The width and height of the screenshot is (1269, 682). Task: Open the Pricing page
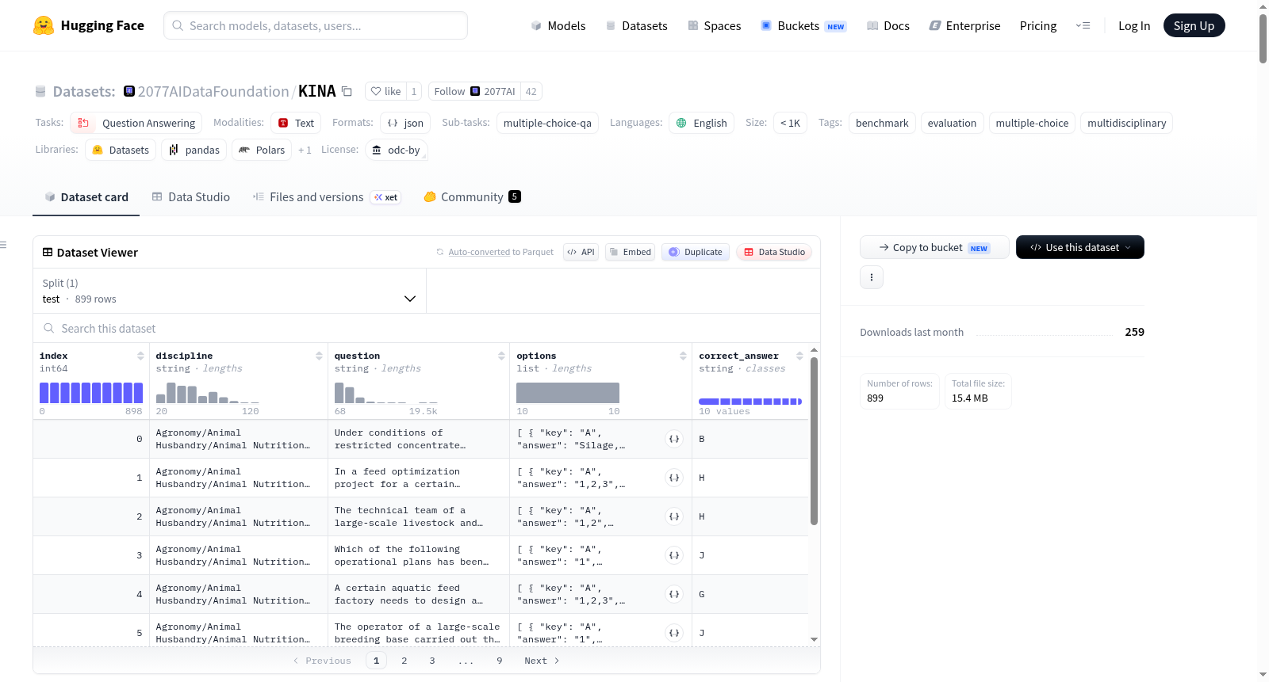click(1038, 25)
